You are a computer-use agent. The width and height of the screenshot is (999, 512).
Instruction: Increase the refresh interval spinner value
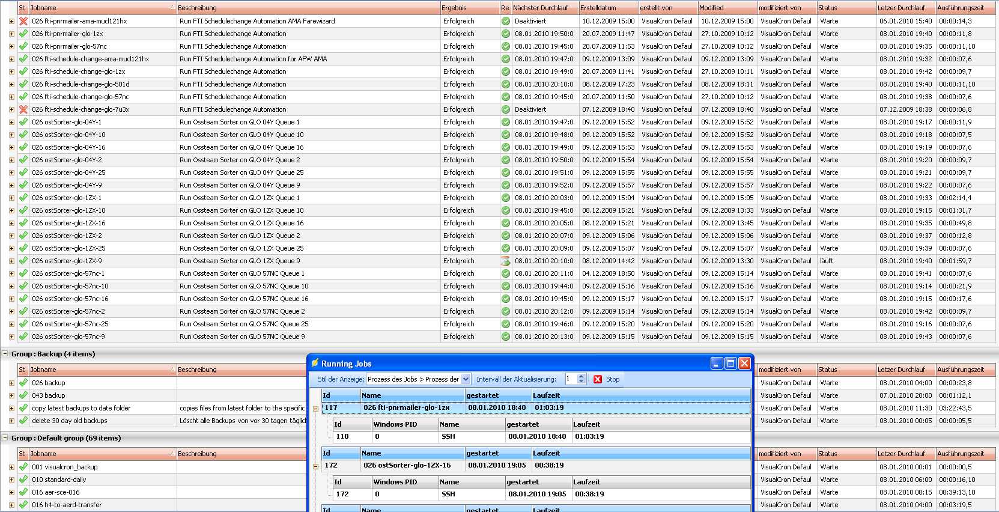[x=581, y=376]
